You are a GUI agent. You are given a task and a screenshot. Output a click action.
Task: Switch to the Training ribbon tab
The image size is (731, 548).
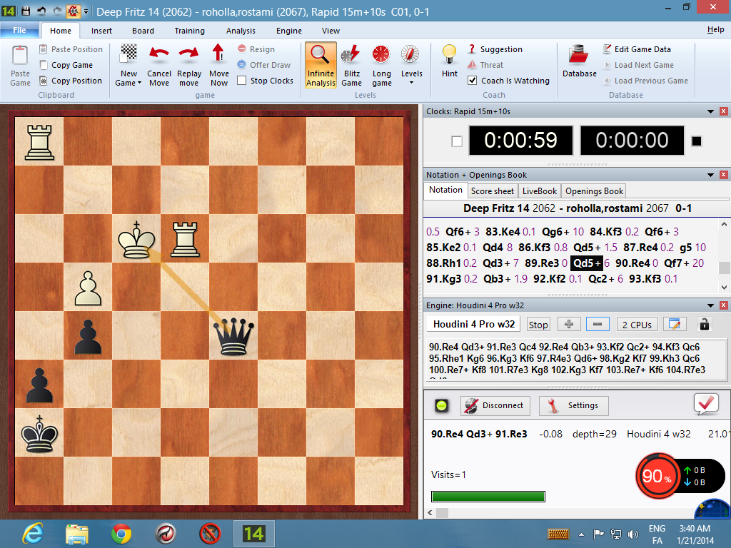point(189,31)
